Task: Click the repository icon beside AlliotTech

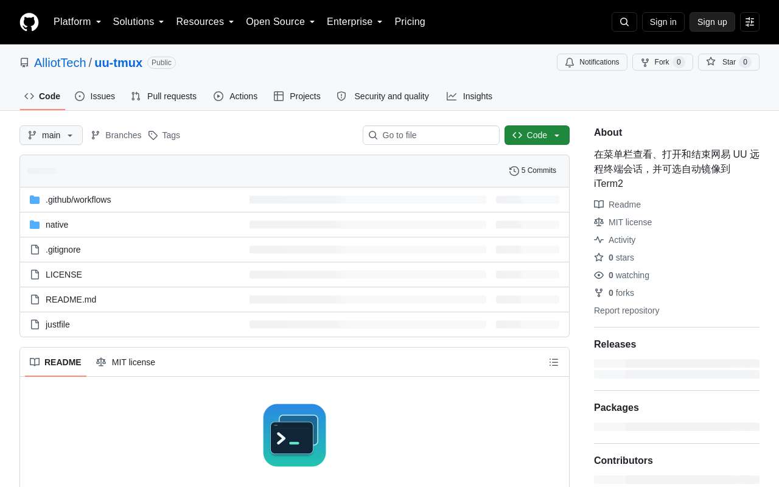Action: click(x=24, y=63)
